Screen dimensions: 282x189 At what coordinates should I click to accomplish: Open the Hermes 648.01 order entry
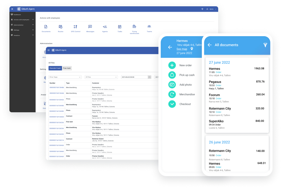click(x=237, y=167)
